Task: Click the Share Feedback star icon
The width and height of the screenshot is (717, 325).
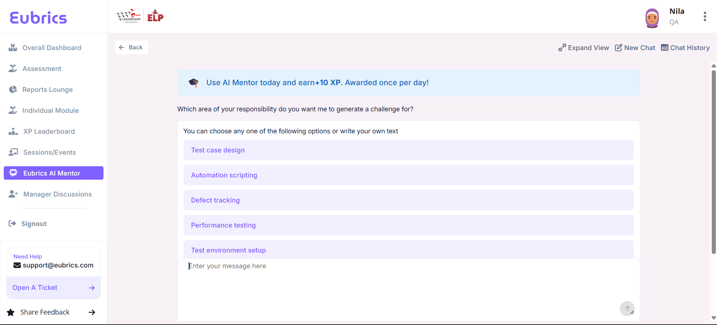Action: click(x=11, y=312)
